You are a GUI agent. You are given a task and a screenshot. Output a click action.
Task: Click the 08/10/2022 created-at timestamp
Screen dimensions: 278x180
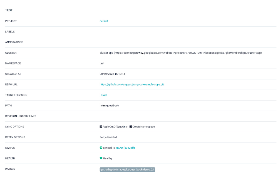[112, 74]
